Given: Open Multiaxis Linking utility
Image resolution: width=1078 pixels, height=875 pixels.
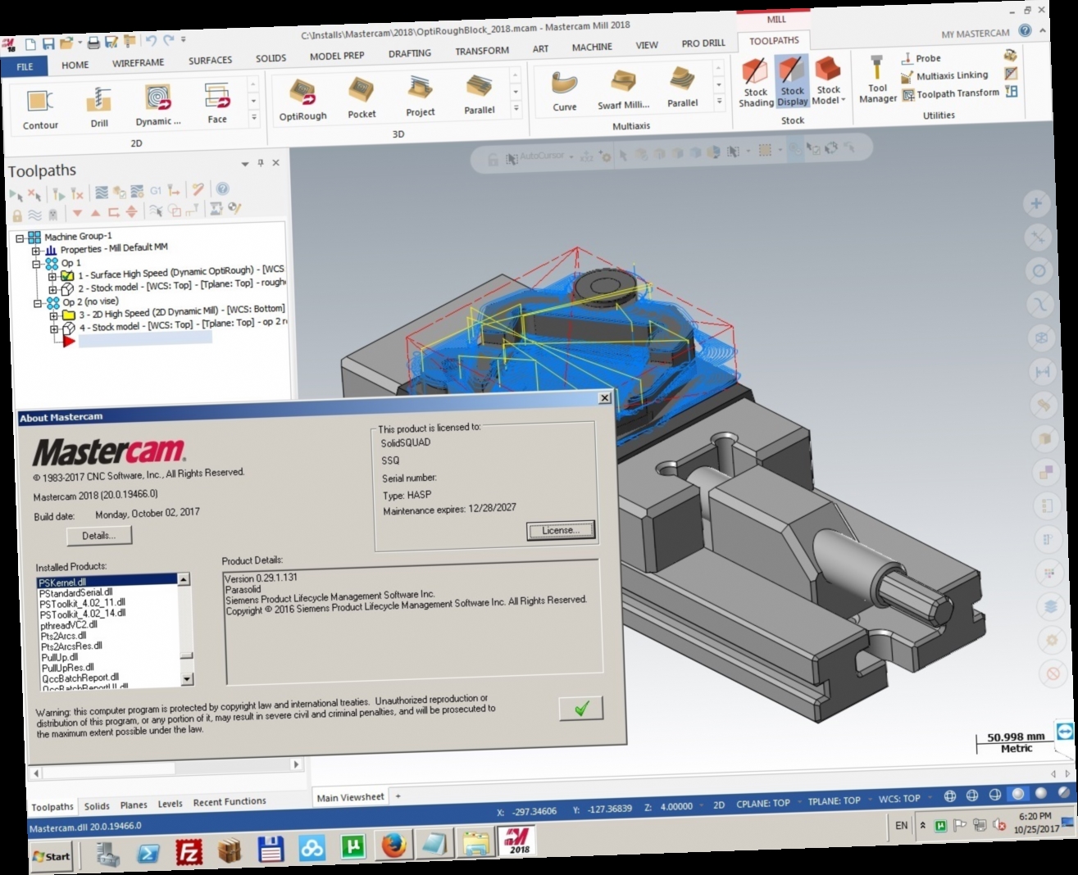Looking at the screenshot, I should 944,76.
